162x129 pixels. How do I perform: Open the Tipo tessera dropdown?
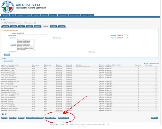click(x=20, y=38)
